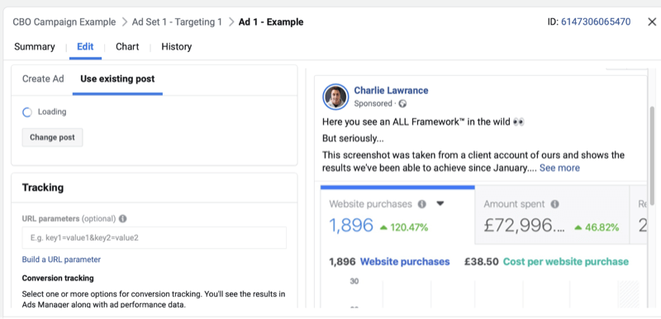Screen dimensions: 661x319
Task: Click the Amount spent info icon
Action: tap(554, 204)
